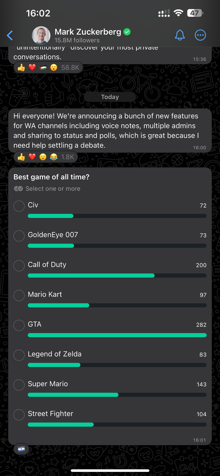
Task: Select the Civ poll option
Action: click(19, 206)
